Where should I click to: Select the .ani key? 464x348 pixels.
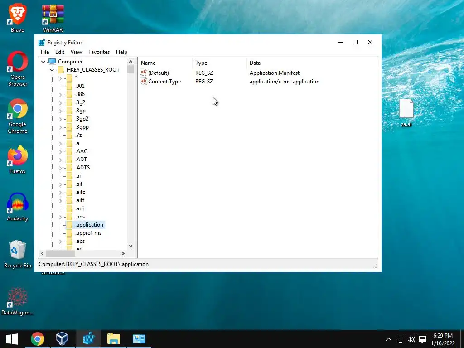click(79, 208)
